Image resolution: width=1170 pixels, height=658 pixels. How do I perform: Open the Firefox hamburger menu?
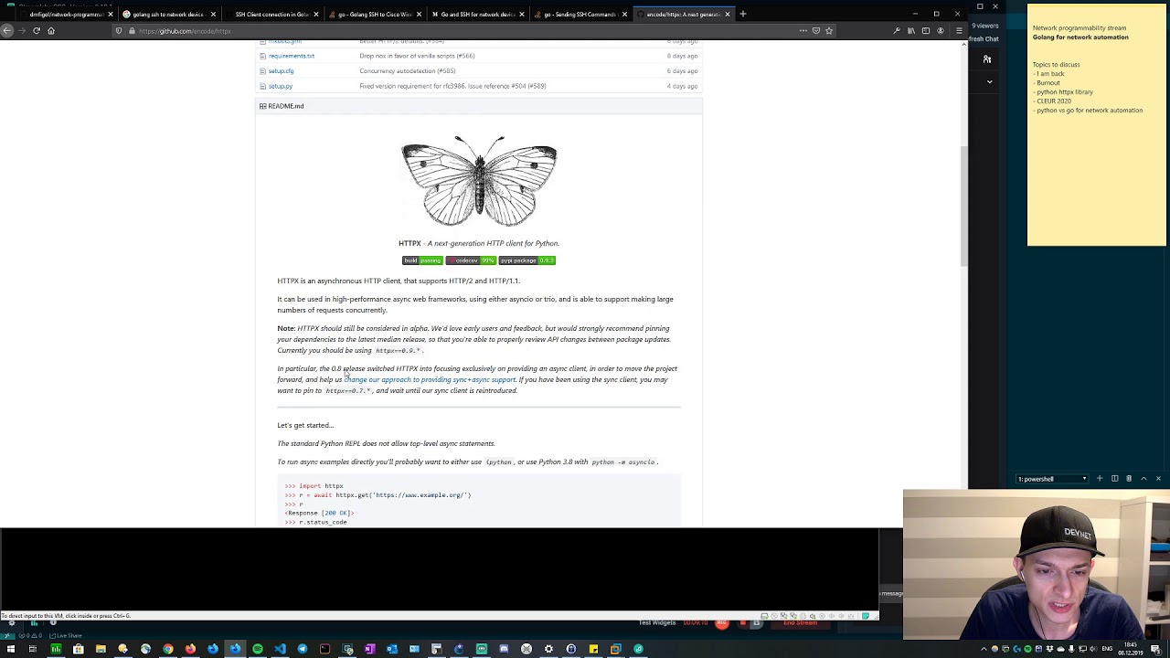pos(959,30)
